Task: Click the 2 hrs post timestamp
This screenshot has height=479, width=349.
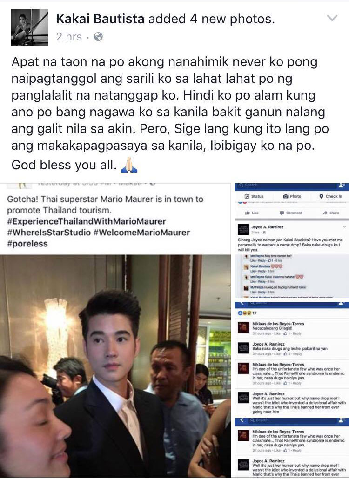Action: coord(69,37)
